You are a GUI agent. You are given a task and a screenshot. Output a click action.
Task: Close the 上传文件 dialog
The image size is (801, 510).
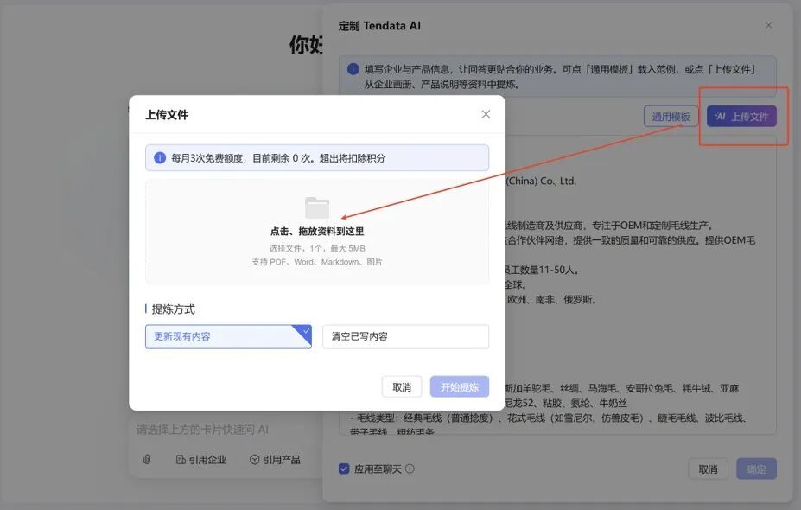coord(486,114)
